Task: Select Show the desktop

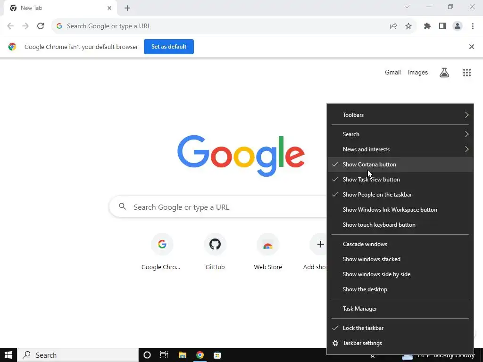Action: pyautogui.click(x=400, y=289)
